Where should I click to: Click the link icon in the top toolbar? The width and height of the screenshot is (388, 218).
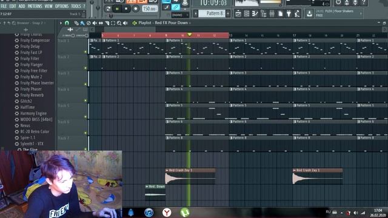tap(175, 7)
